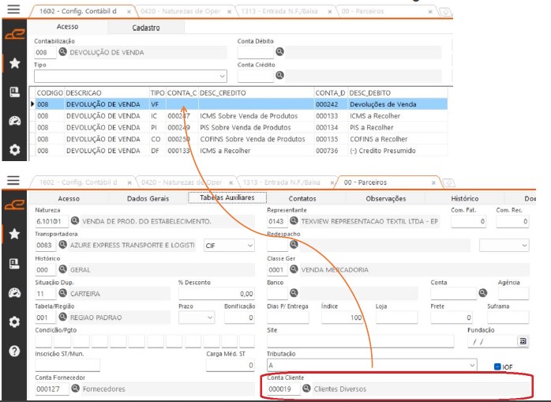Open settings gear icon in the lower sidebar
The image size is (551, 402).
click(x=13, y=322)
